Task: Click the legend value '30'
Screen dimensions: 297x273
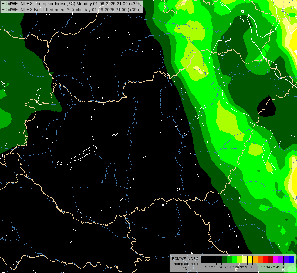Action: pos(242,267)
